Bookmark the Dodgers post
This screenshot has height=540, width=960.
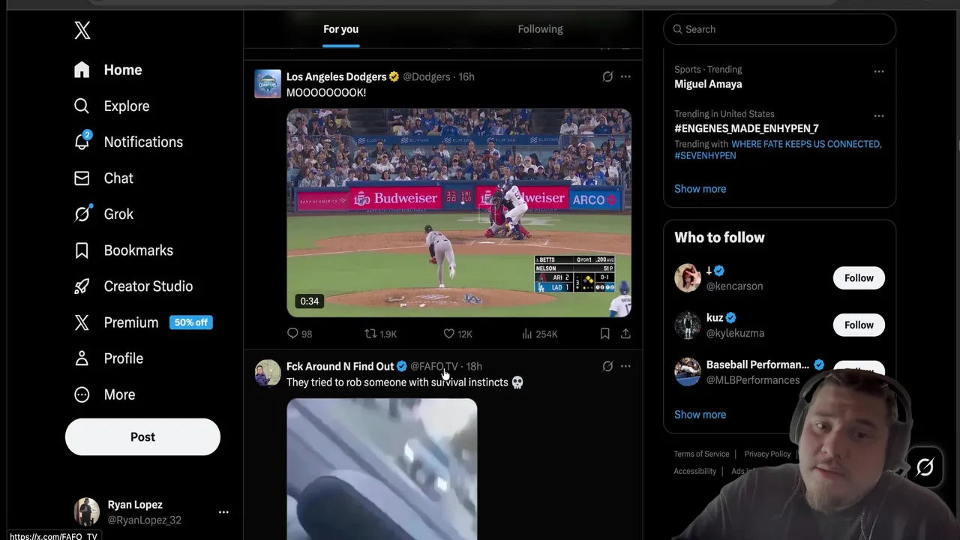pyautogui.click(x=604, y=334)
